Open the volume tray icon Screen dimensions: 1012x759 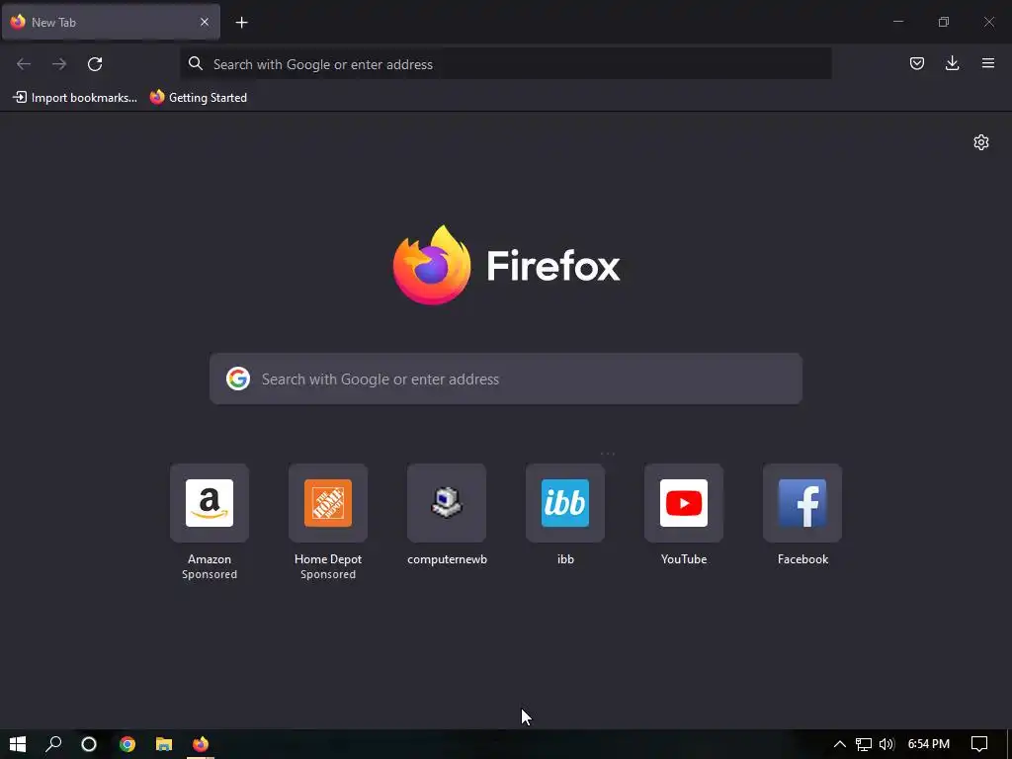point(886,744)
